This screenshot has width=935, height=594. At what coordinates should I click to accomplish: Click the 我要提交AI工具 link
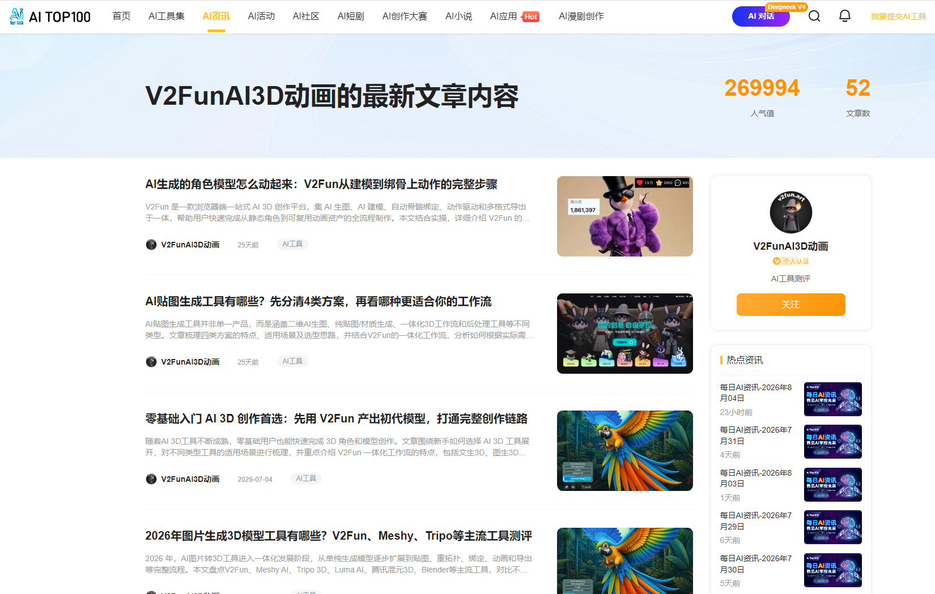pos(898,16)
